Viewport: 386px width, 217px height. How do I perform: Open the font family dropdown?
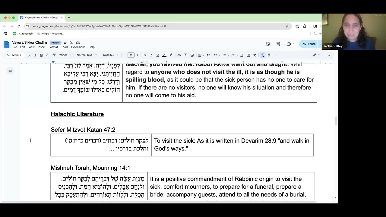(x=110, y=55)
